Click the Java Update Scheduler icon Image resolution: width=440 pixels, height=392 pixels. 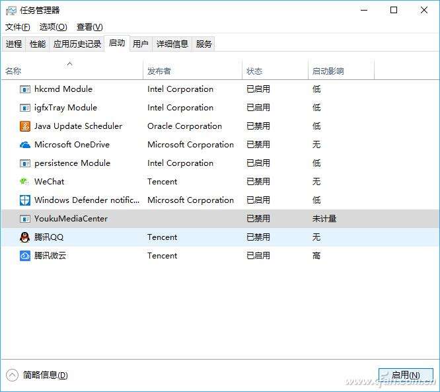pyautogui.click(x=25, y=126)
